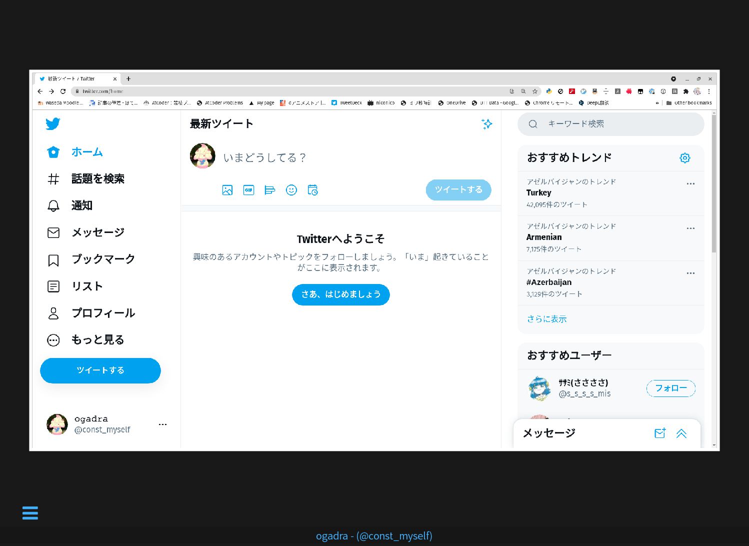Image resolution: width=749 pixels, height=546 pixels.
Task: Open more options for #Azerbaijan trend
Action: pyautogui.click(x=690, y=273)
